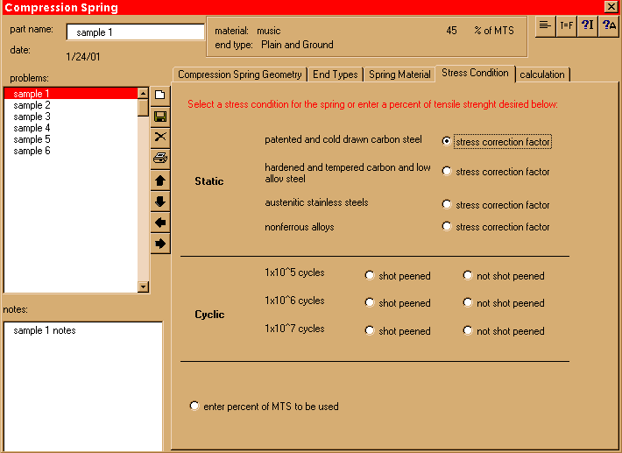
Task: Click the part name input field
Action: [x=135, y=32]
